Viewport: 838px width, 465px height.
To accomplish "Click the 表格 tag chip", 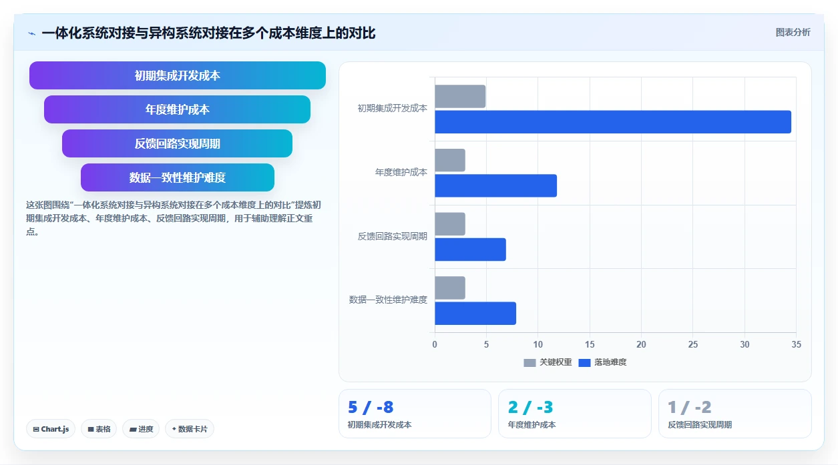I will pyautogui.click(x=99, y=429).
